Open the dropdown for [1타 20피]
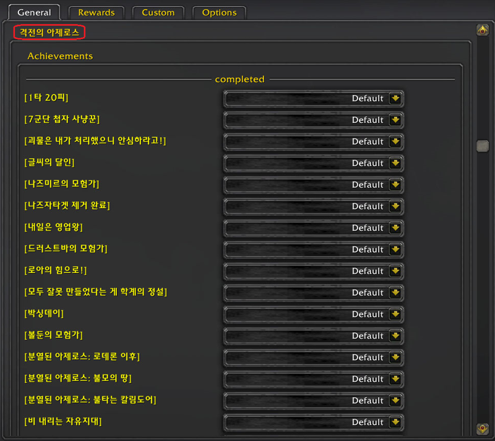 314,98
